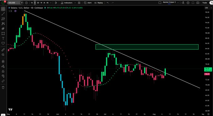Select the ruler Measure tool
213x116 pixels.
3,50
